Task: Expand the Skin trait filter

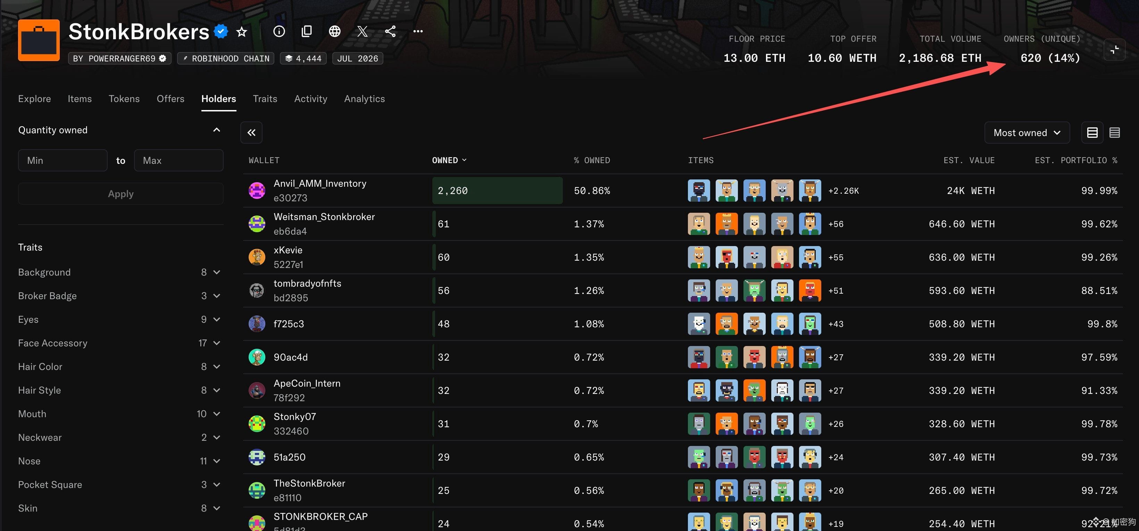Action: click(217, 508)
